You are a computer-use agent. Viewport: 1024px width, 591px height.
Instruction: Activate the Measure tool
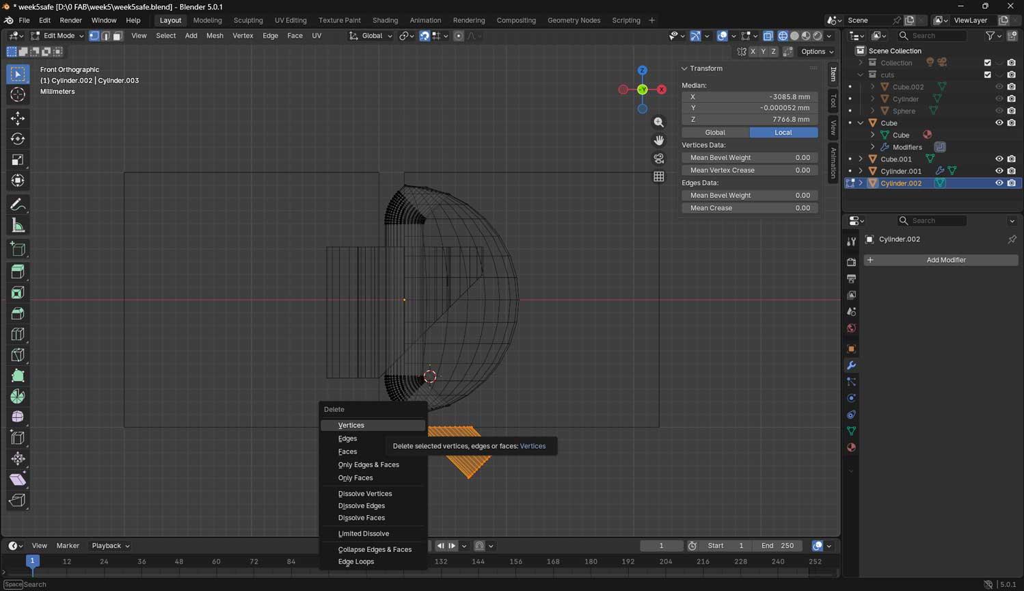[18, 226]
